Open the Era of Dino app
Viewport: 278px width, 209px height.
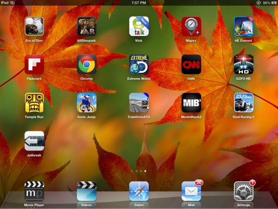(34, 26)
